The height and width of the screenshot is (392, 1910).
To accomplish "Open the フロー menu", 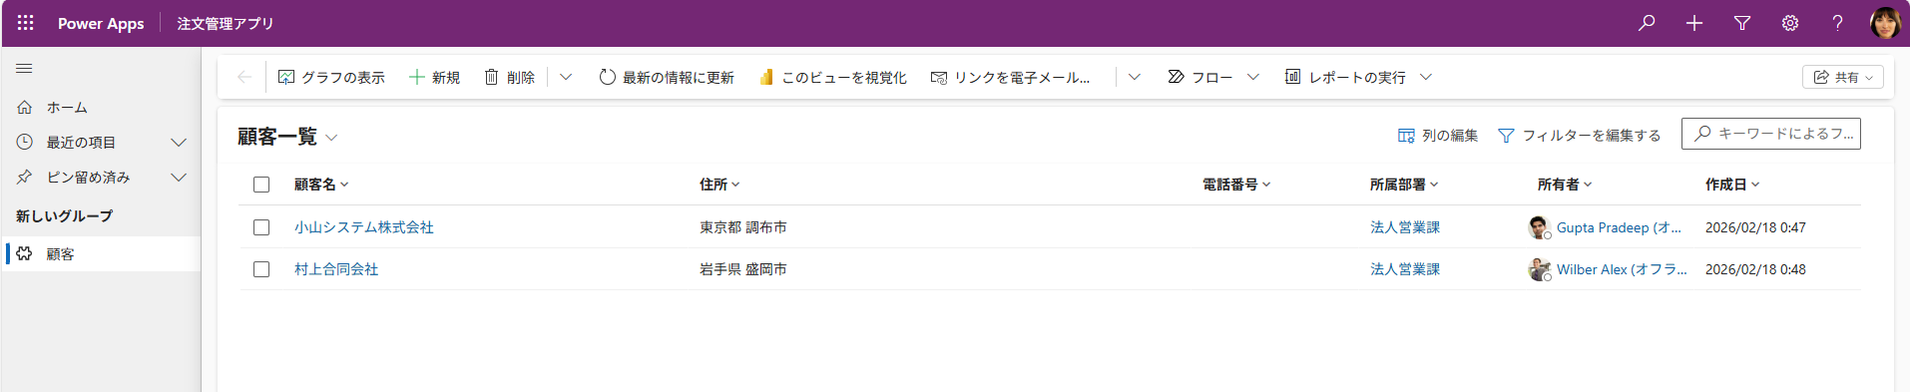I will coord(1200,77).
